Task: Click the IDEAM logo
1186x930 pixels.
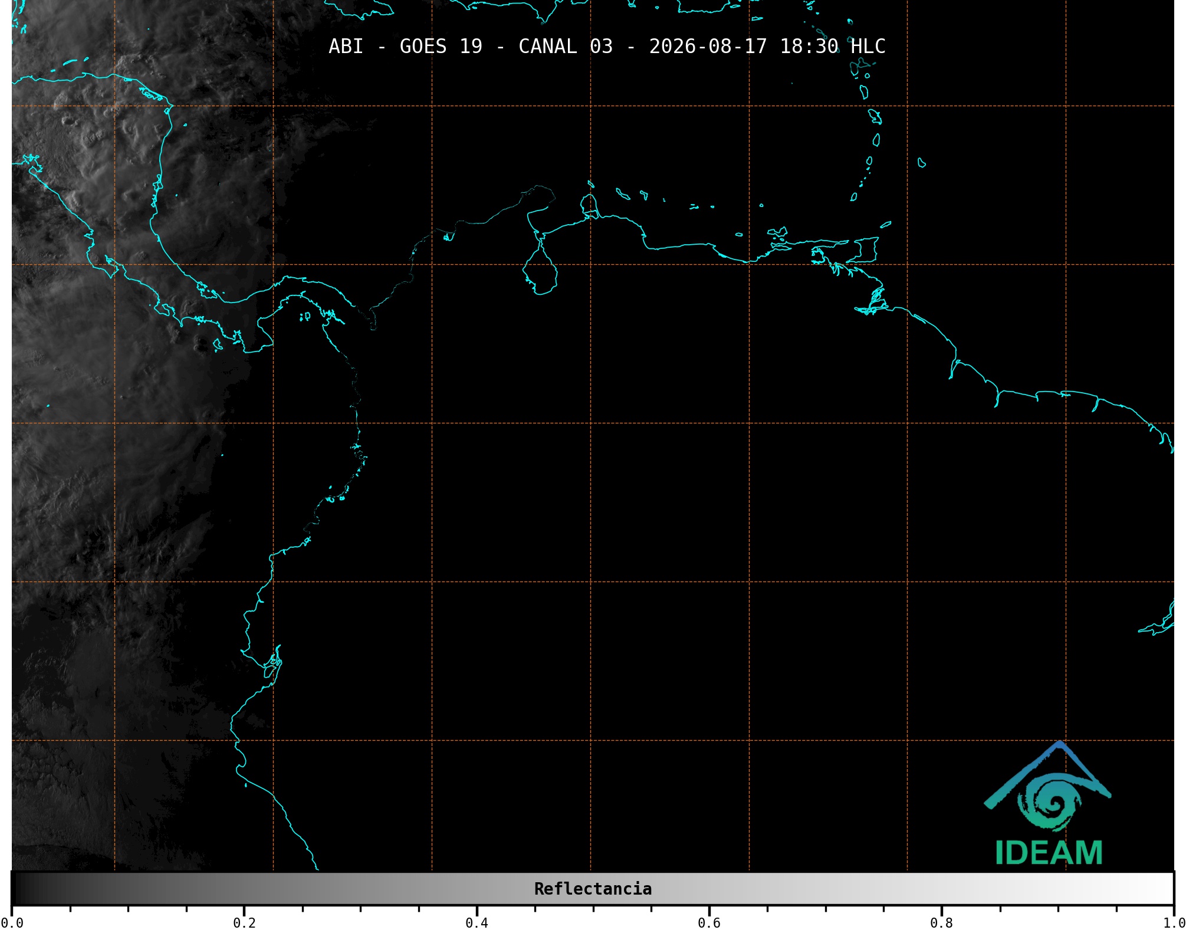Action: (x=1048, y=803)
